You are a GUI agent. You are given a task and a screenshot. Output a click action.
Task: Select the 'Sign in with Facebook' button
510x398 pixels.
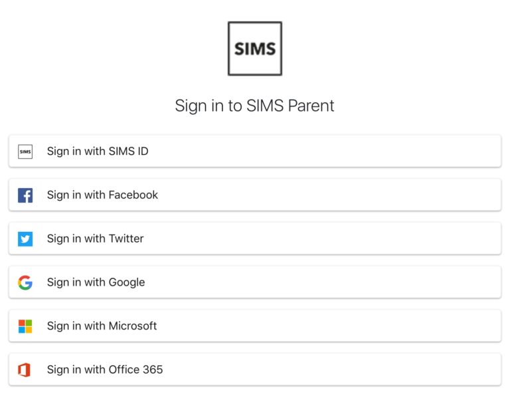255,195
